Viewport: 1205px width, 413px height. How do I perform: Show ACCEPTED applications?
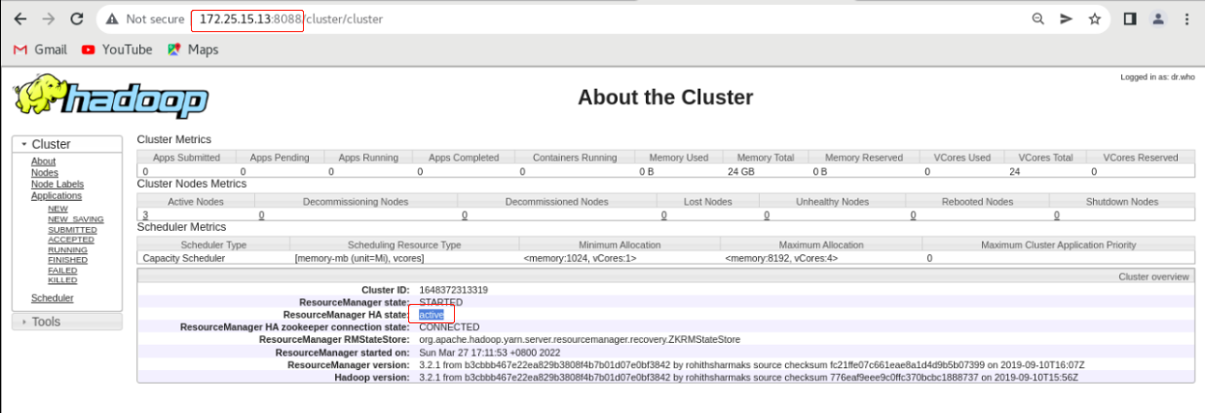[71, 240]
